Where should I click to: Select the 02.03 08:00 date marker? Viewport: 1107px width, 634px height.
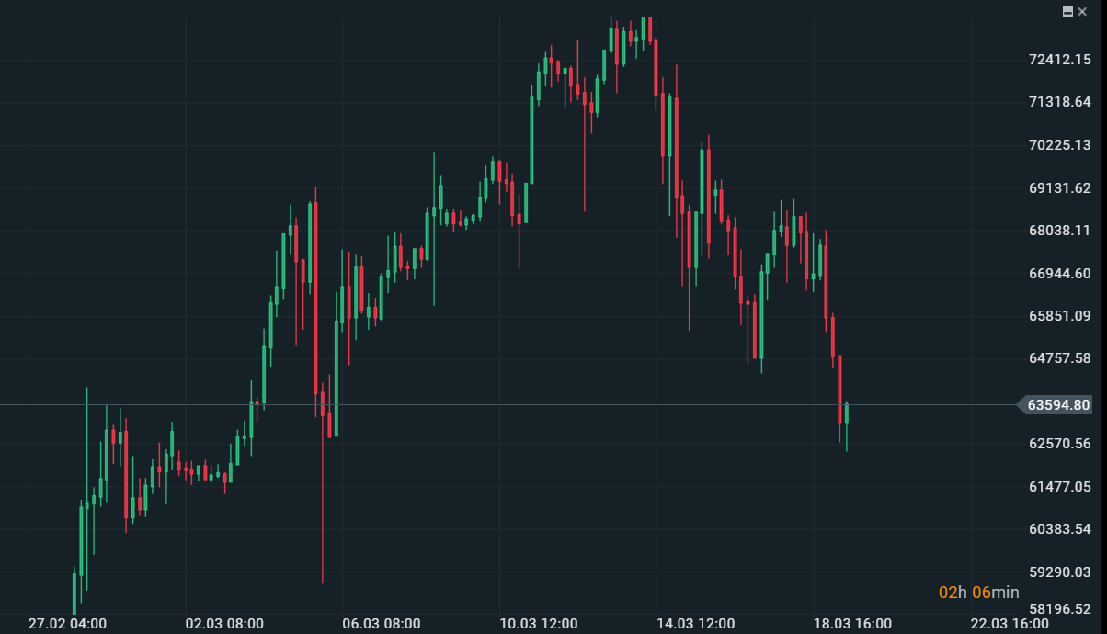click(224, 624)
